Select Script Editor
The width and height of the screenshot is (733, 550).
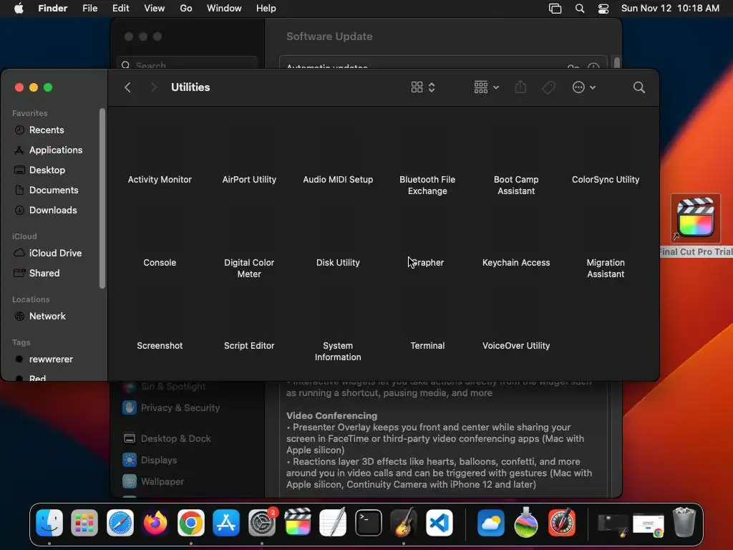pyautogui.click(x=249, y=346)
